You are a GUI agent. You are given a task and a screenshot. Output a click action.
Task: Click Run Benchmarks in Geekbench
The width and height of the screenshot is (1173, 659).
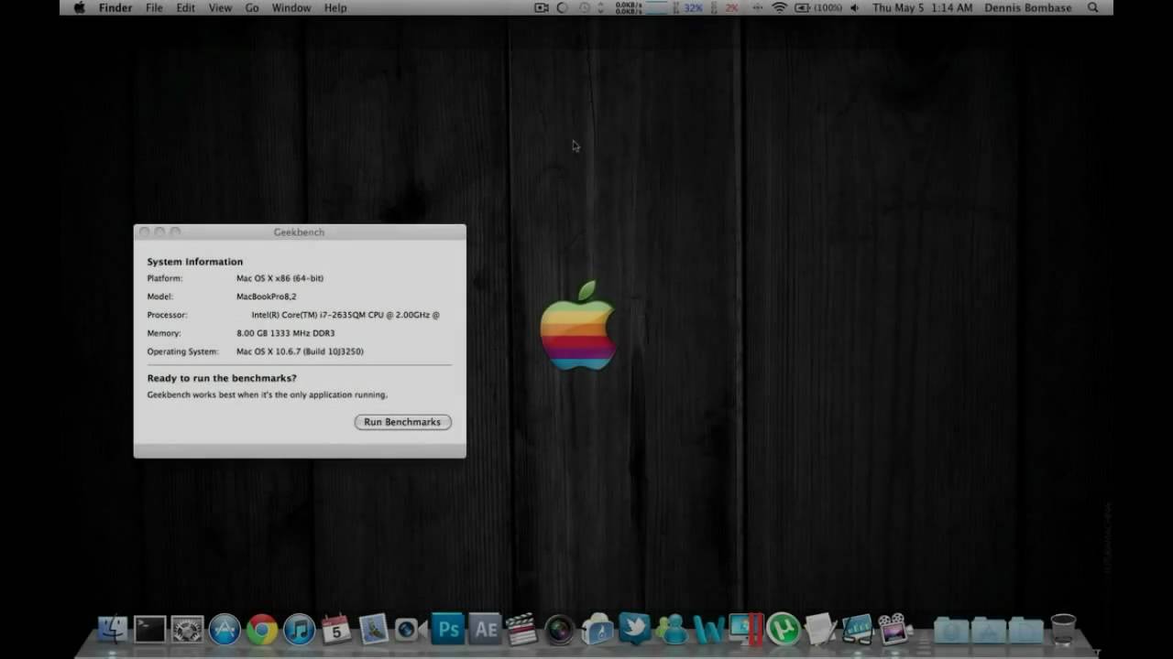(x=402, y=422)
